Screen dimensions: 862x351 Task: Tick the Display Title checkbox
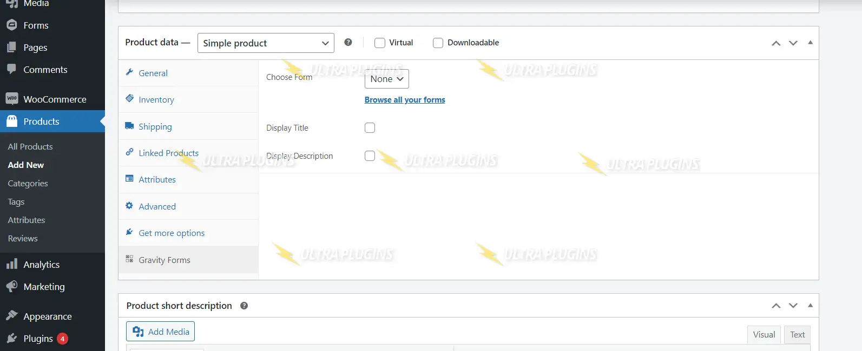[370, 128]
